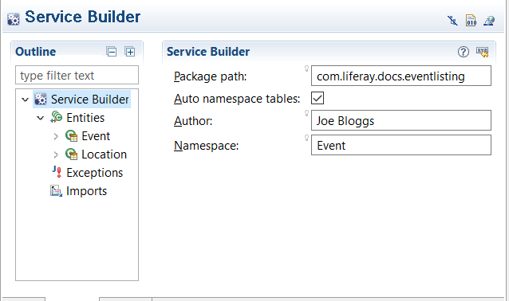Click the header toolbar icon with the globe
The image size is (509, 301).
pyautogui.click(x=489, y=21)
